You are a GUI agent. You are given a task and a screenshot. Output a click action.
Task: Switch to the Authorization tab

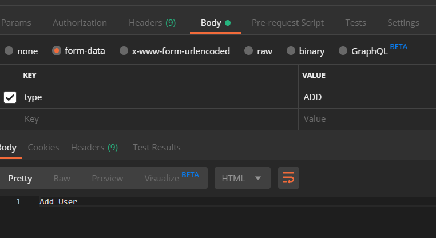[x=80, y=23]
